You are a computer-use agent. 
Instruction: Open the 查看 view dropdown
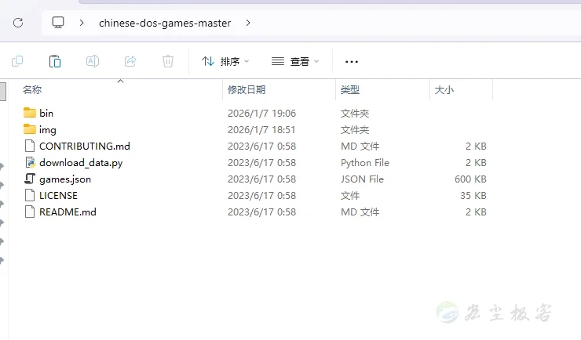295,61
